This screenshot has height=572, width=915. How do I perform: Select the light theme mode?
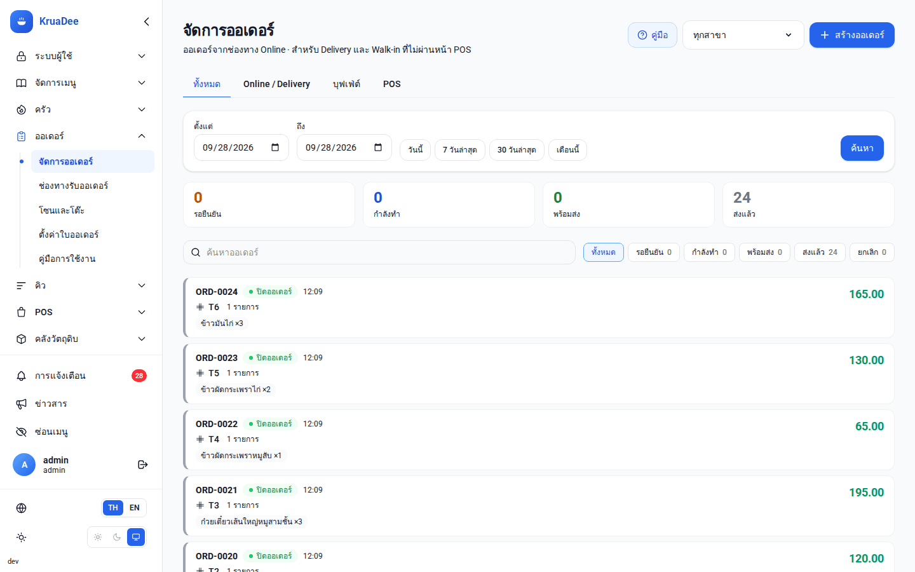[98, 537]
